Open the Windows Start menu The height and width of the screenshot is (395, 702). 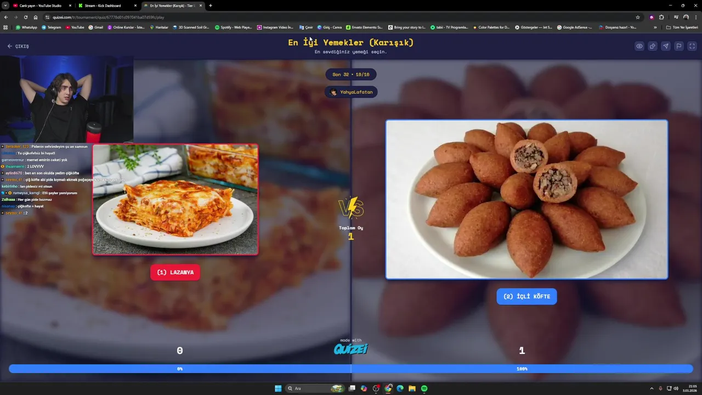pos(278,388)
